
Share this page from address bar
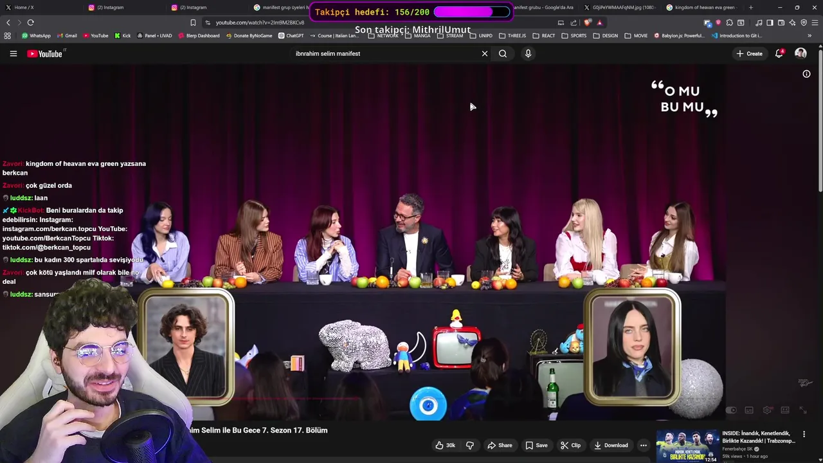574,23
